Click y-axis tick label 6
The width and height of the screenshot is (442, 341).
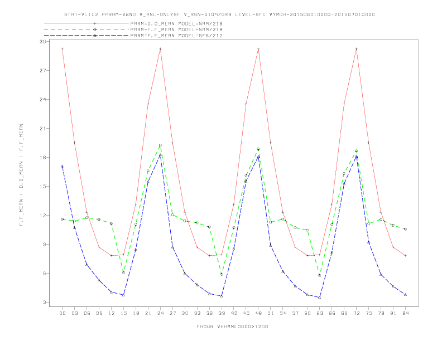click(x=44, y=273)
